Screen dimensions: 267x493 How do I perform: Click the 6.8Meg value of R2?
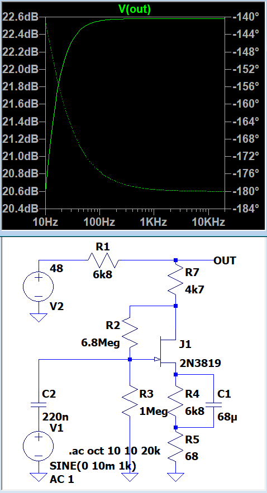[101, 343]
